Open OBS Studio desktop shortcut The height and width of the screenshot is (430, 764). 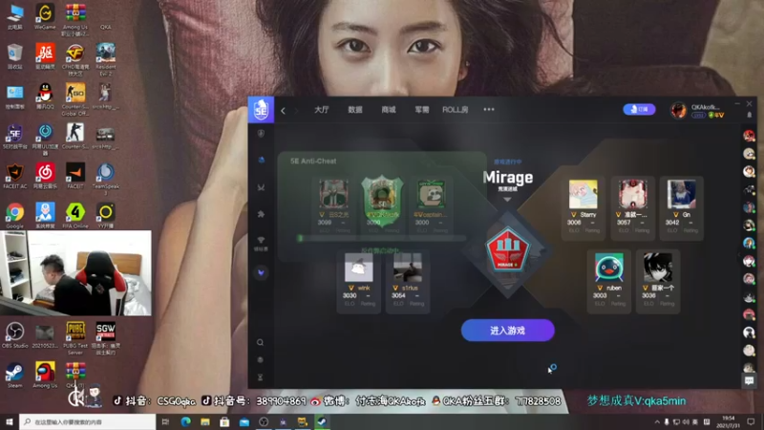(14, 335)
